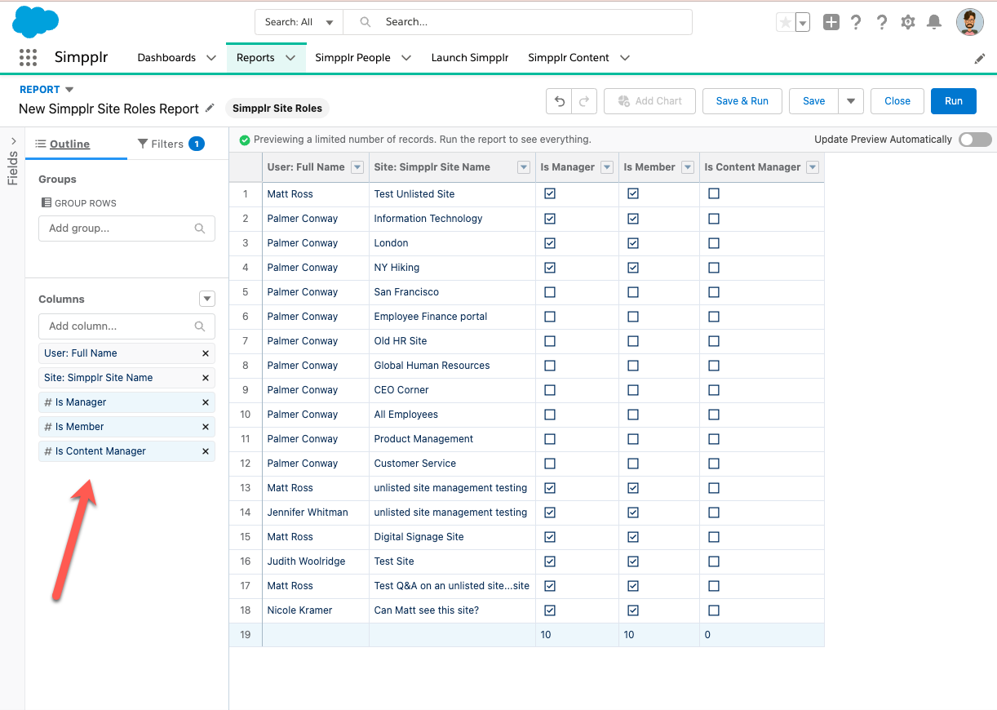This screenshot has height=710, width=997.
Task: Redo the report change
Action: [x=585, y=101]
